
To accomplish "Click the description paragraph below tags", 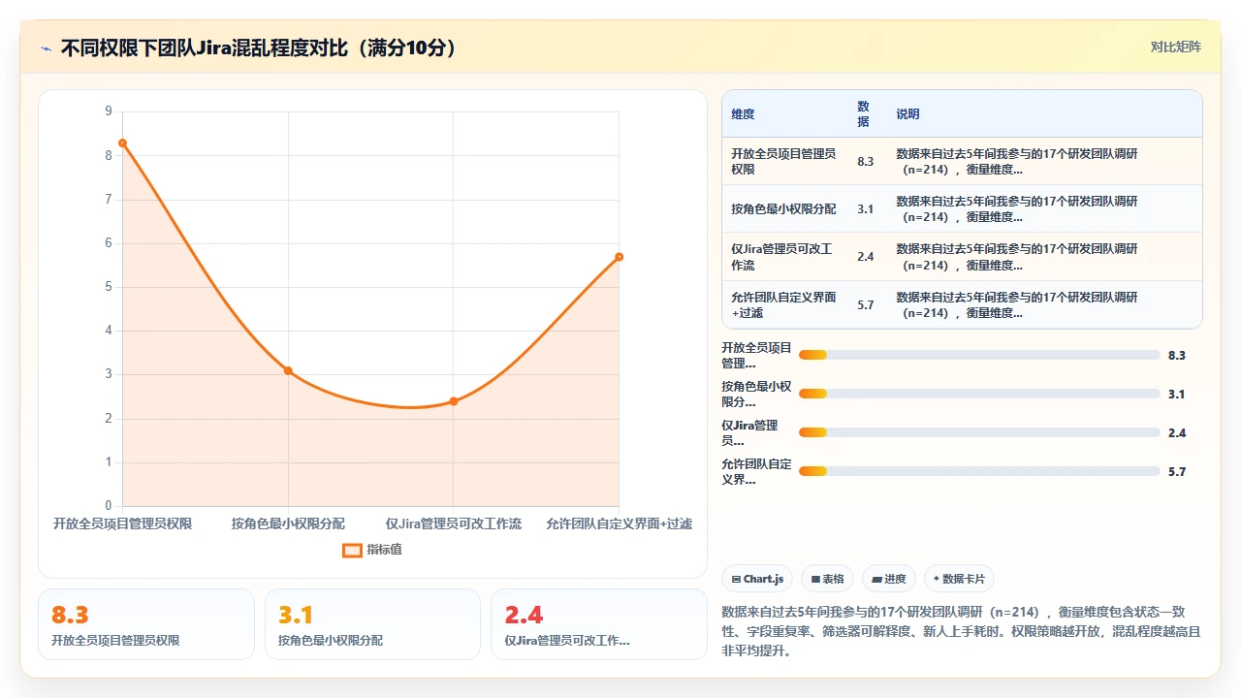I will point(962,631).
